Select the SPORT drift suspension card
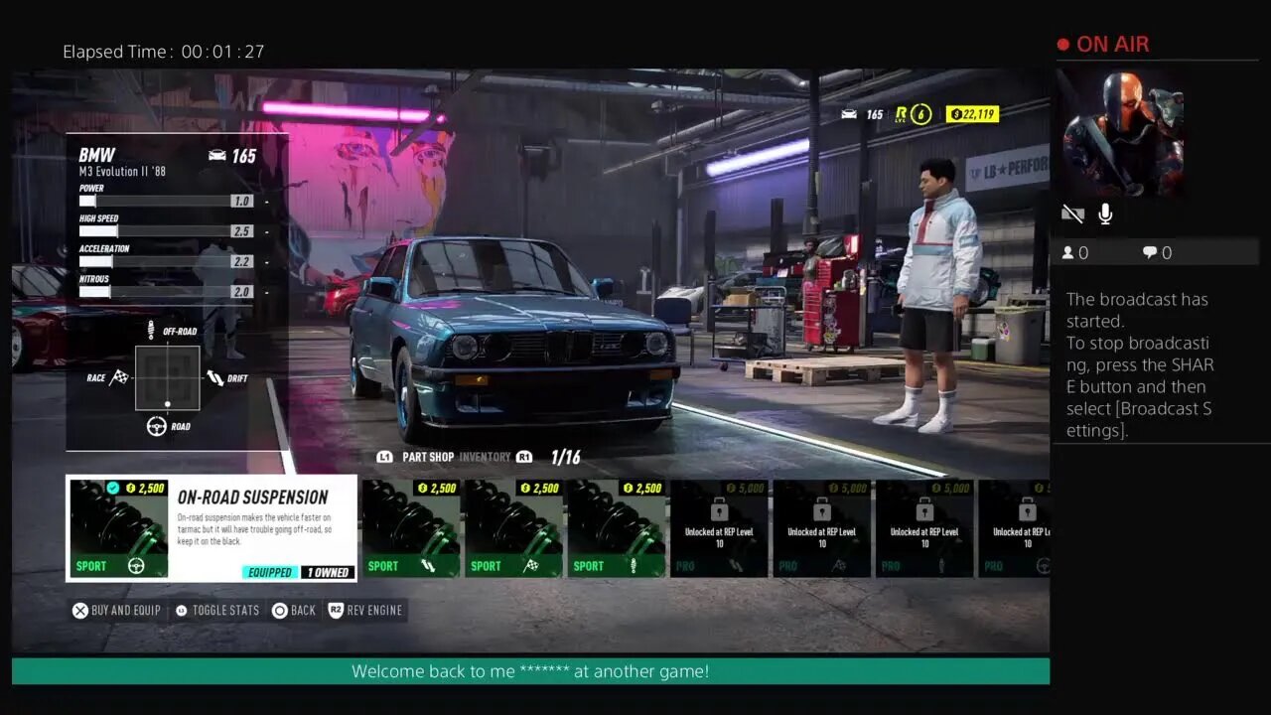Viewport: 1271px width, 715px height. tap(411, 528)
